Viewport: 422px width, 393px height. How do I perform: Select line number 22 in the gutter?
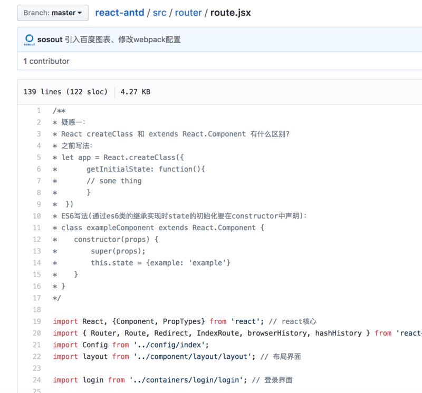click(x=37, y=357)
